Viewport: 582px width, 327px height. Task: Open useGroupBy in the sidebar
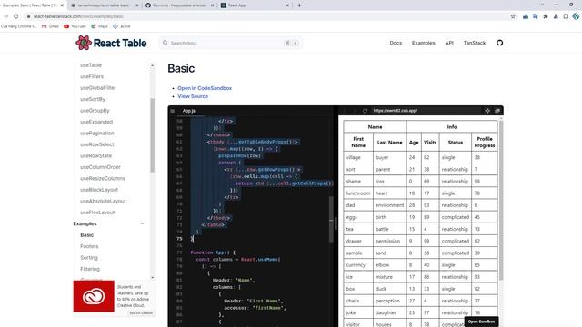coord(95,111)
